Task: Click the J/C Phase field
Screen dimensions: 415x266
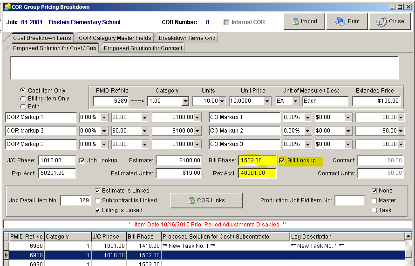Action: click(x=57, y=160)
